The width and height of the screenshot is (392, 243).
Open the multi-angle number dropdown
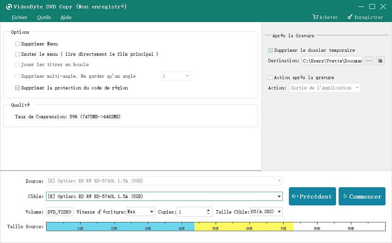tap(176, 76)
